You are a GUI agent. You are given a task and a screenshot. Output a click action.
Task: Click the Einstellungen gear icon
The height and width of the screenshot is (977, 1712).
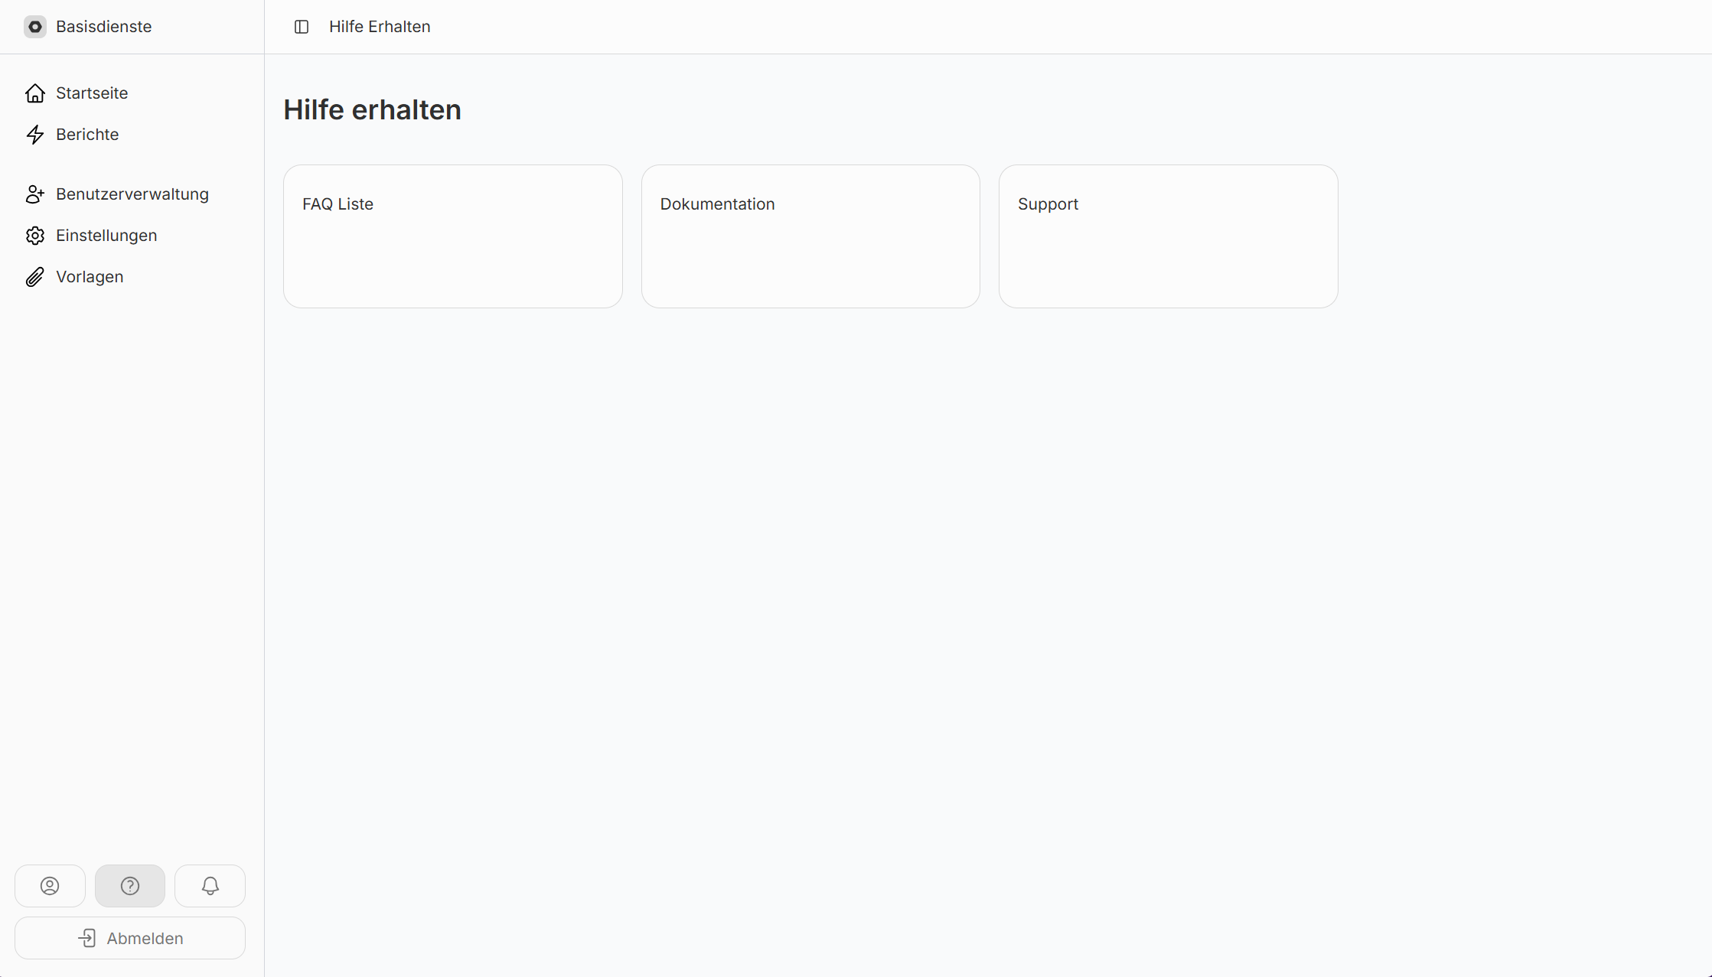[35, 236]
